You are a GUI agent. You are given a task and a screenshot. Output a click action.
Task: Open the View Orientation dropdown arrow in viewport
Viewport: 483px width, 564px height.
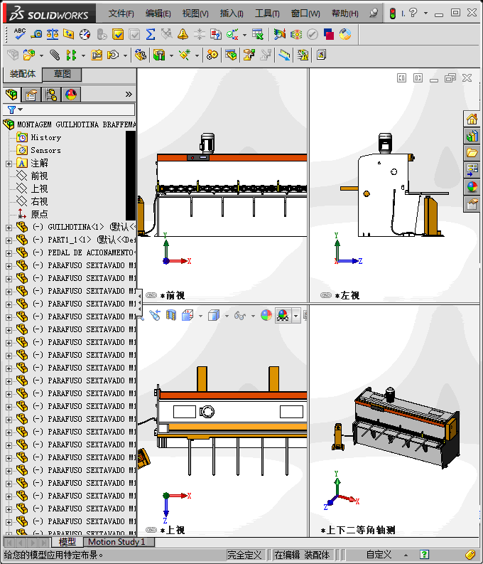pyautogui.click(x=200, y=316)
